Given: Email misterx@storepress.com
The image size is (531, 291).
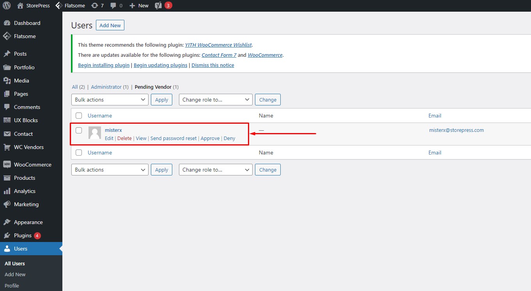Looking at the screenshot, I should (x=457, y=130).
